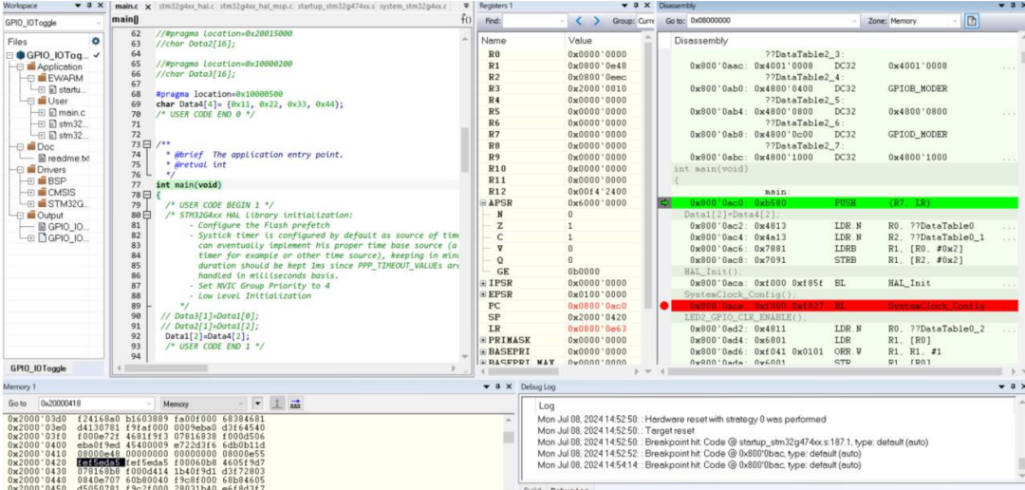The image size is (1025, 490).
Task: Switch to stm32g4xx_hal.c tab
Action: [x=184, y=7]
